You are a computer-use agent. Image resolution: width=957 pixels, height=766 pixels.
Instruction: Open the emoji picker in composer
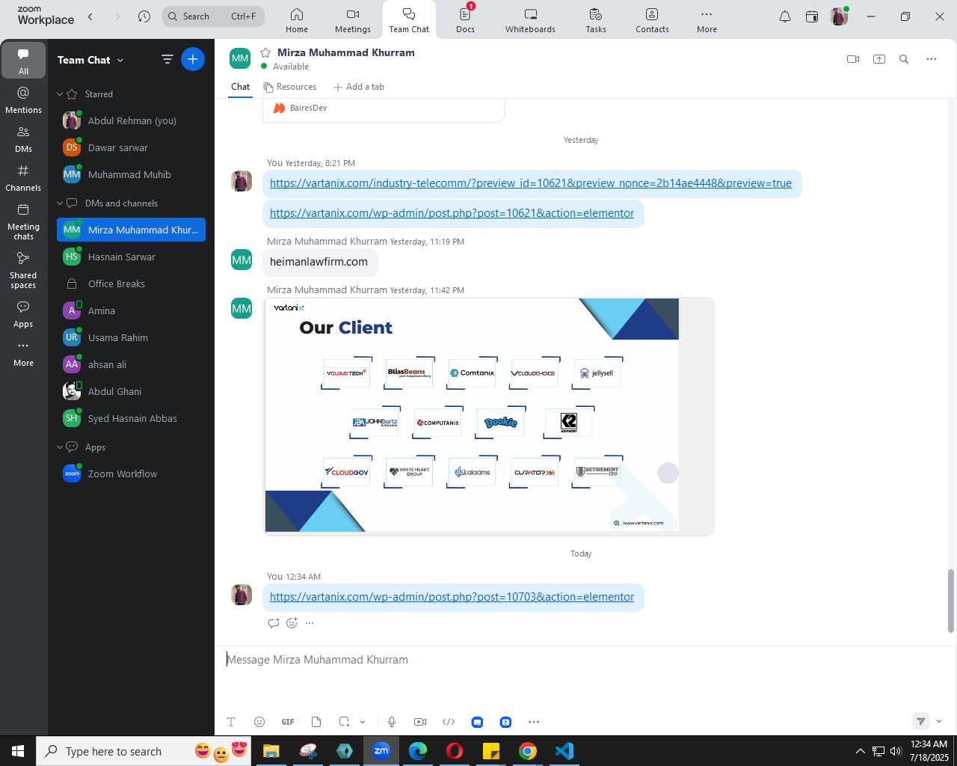(x=259, y=722)
